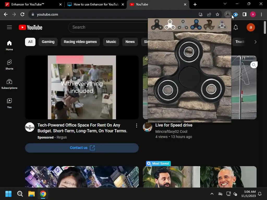Switch to How to use Enhancer tab
Viewport: 267px width, 200px height.
[96, 4]
